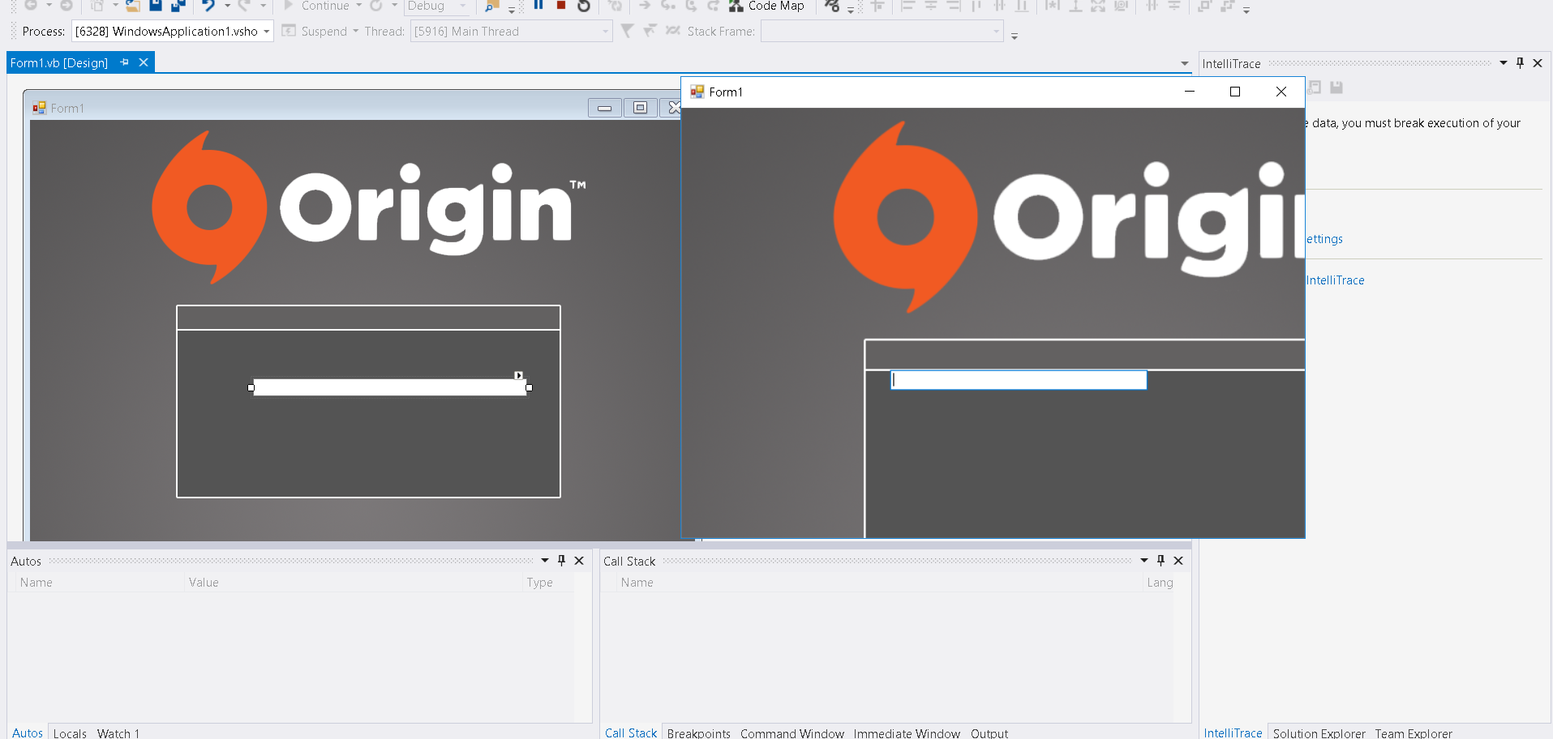Viewport: 1553px width, 739px height.
Task: Click the Autos tab at the bottom
Action: coord(28,733)
